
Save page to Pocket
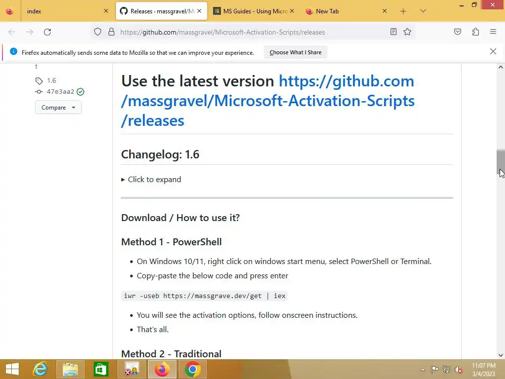tap(458, 32)
